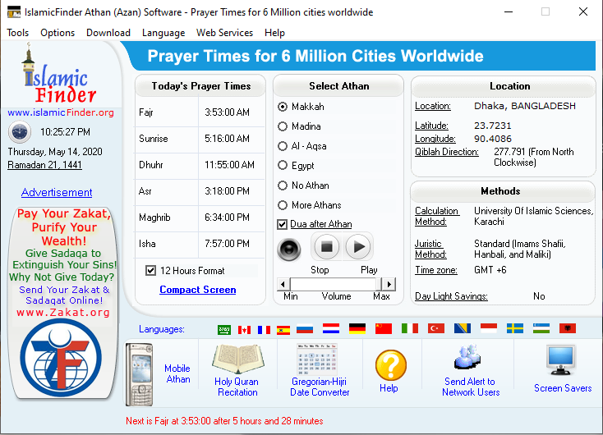Select the Saudi Arabia flag language
Image resolution: width=603 pixels, height=435 pixels.
223,329
